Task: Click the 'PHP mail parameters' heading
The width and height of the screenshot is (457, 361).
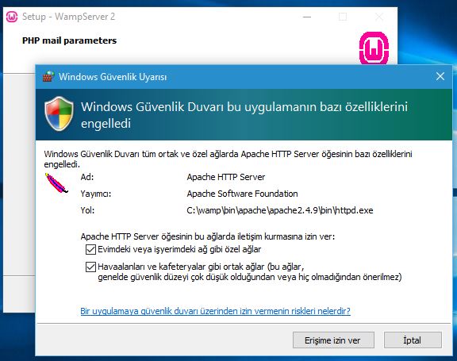Action: click(x=69, y=40)
